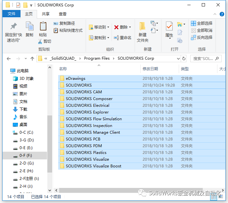Sort by the 类型 (Type) column header

coord(185,69)
